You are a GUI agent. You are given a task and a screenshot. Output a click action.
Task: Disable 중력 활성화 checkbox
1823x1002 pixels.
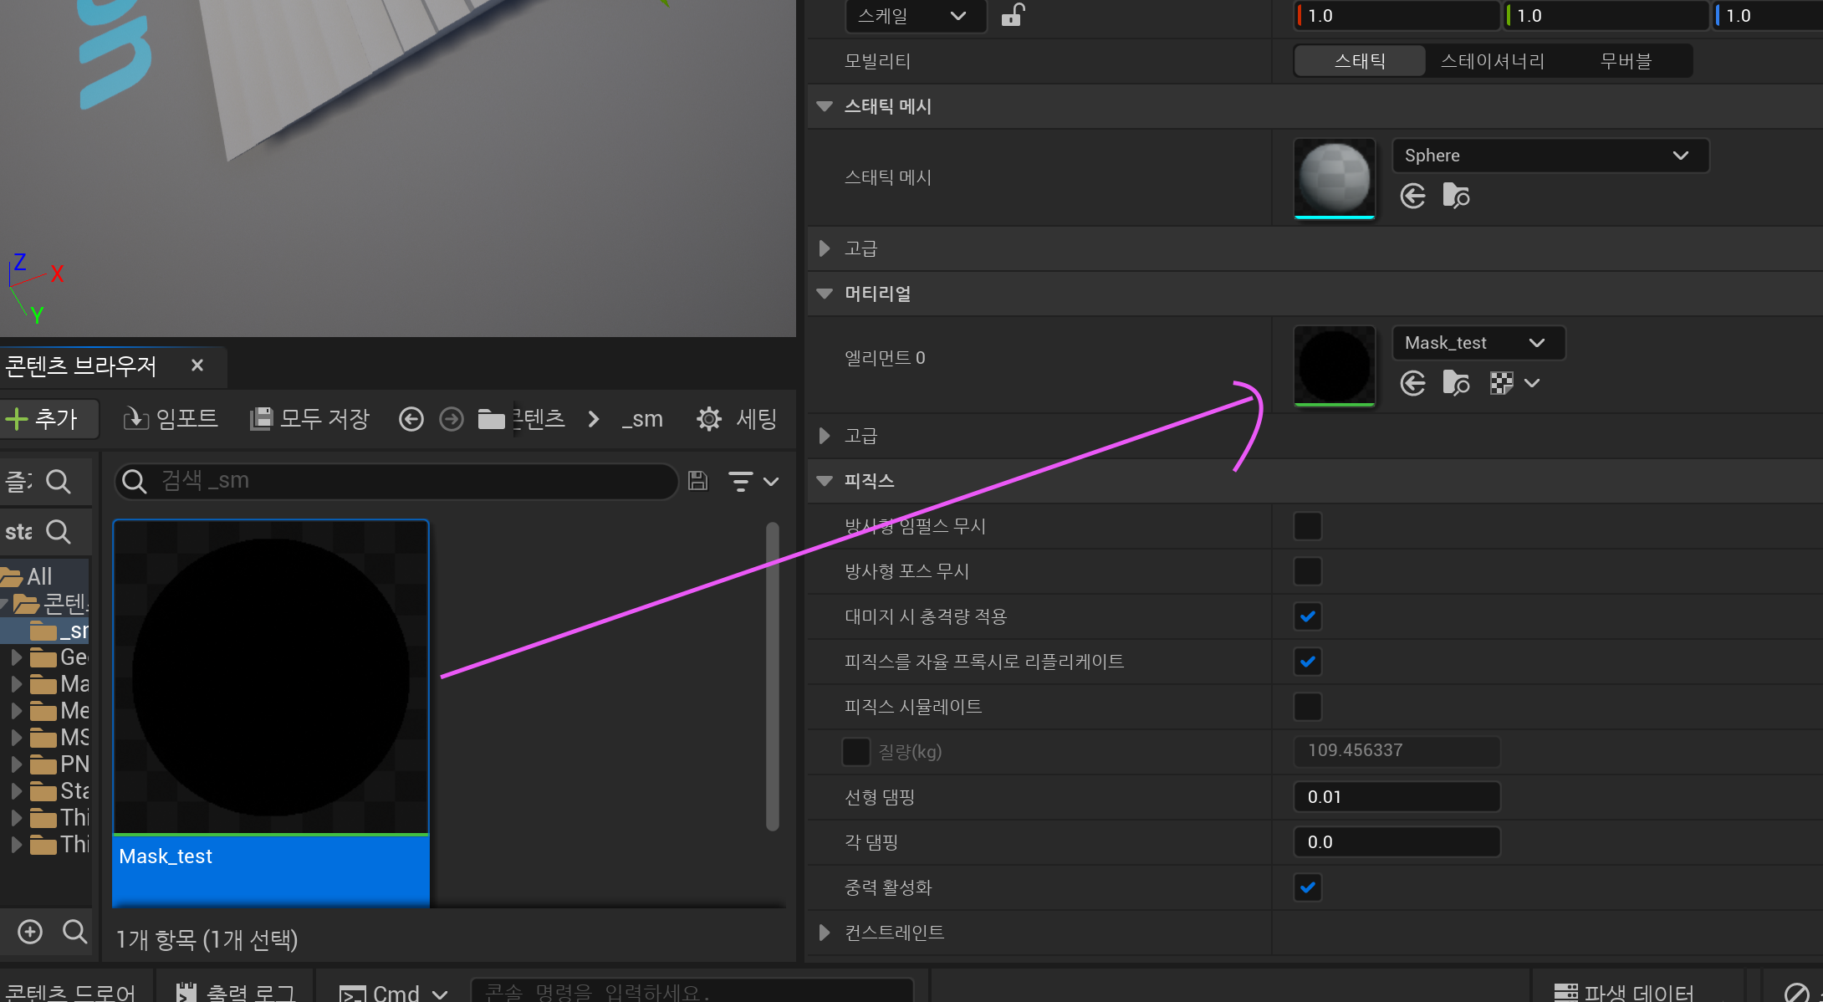(x=1307, y=887)
